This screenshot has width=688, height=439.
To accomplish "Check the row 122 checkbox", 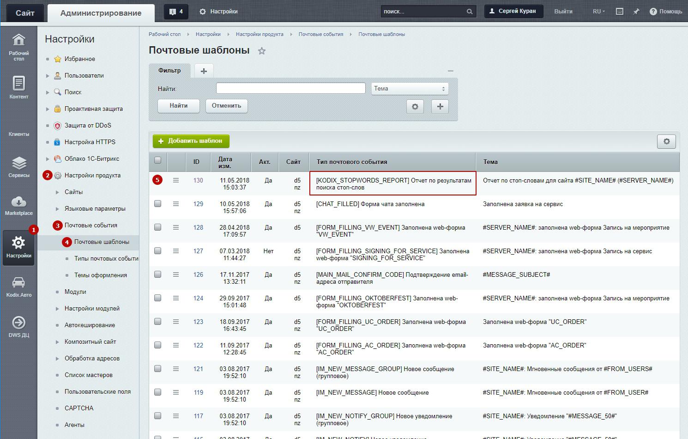I will [158, 345].
